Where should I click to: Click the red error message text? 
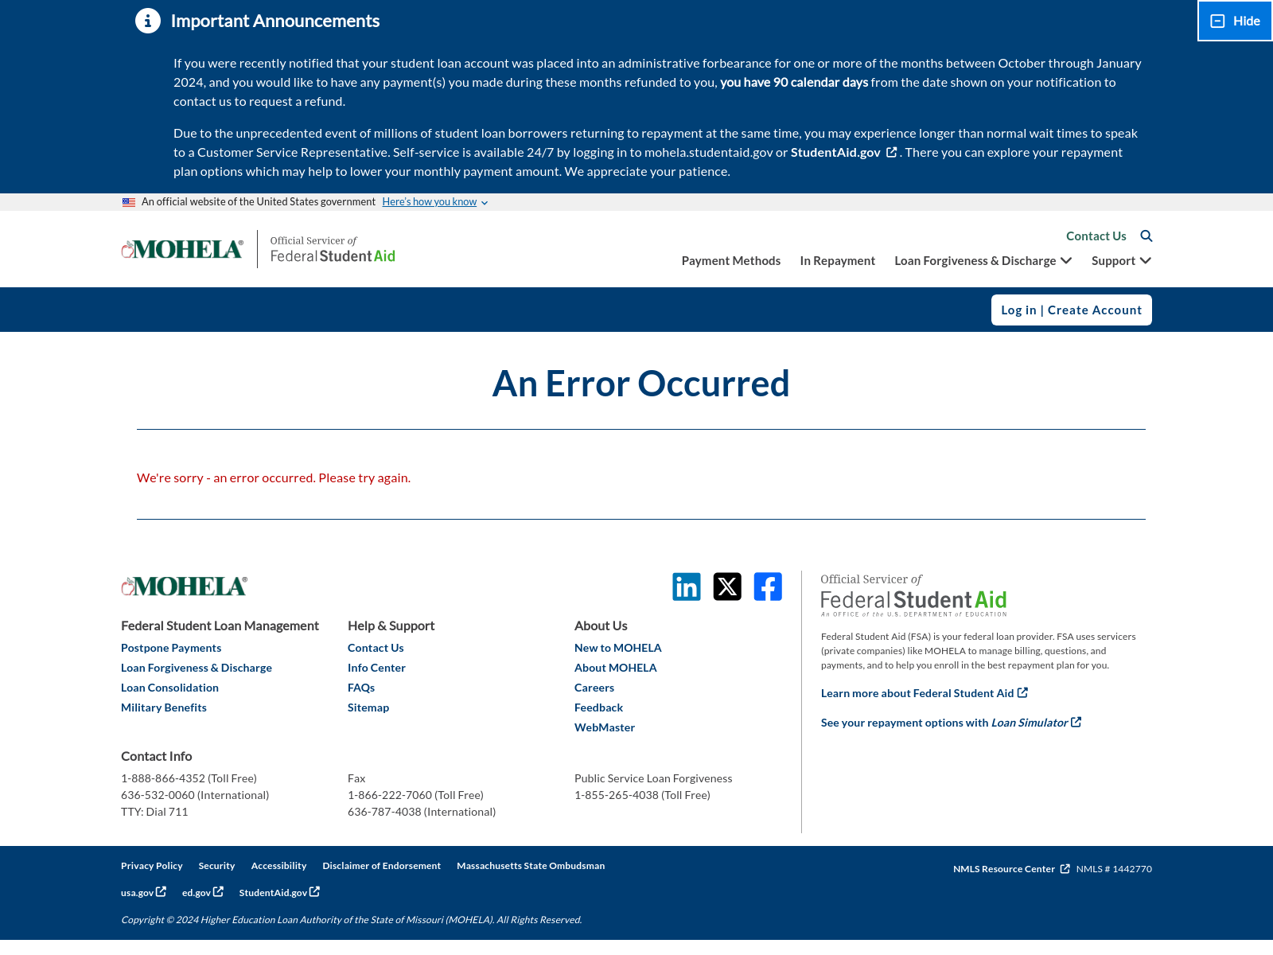[x=274, y=478]
